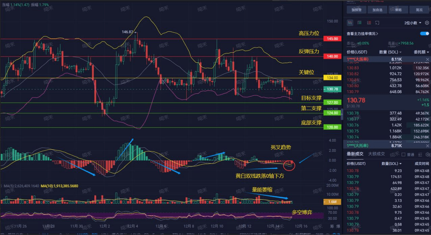Click the green 127.00 support price tag

[332, 102]
